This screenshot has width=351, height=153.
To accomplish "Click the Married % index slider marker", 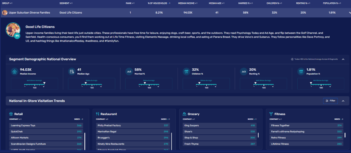I will (145, 83).
